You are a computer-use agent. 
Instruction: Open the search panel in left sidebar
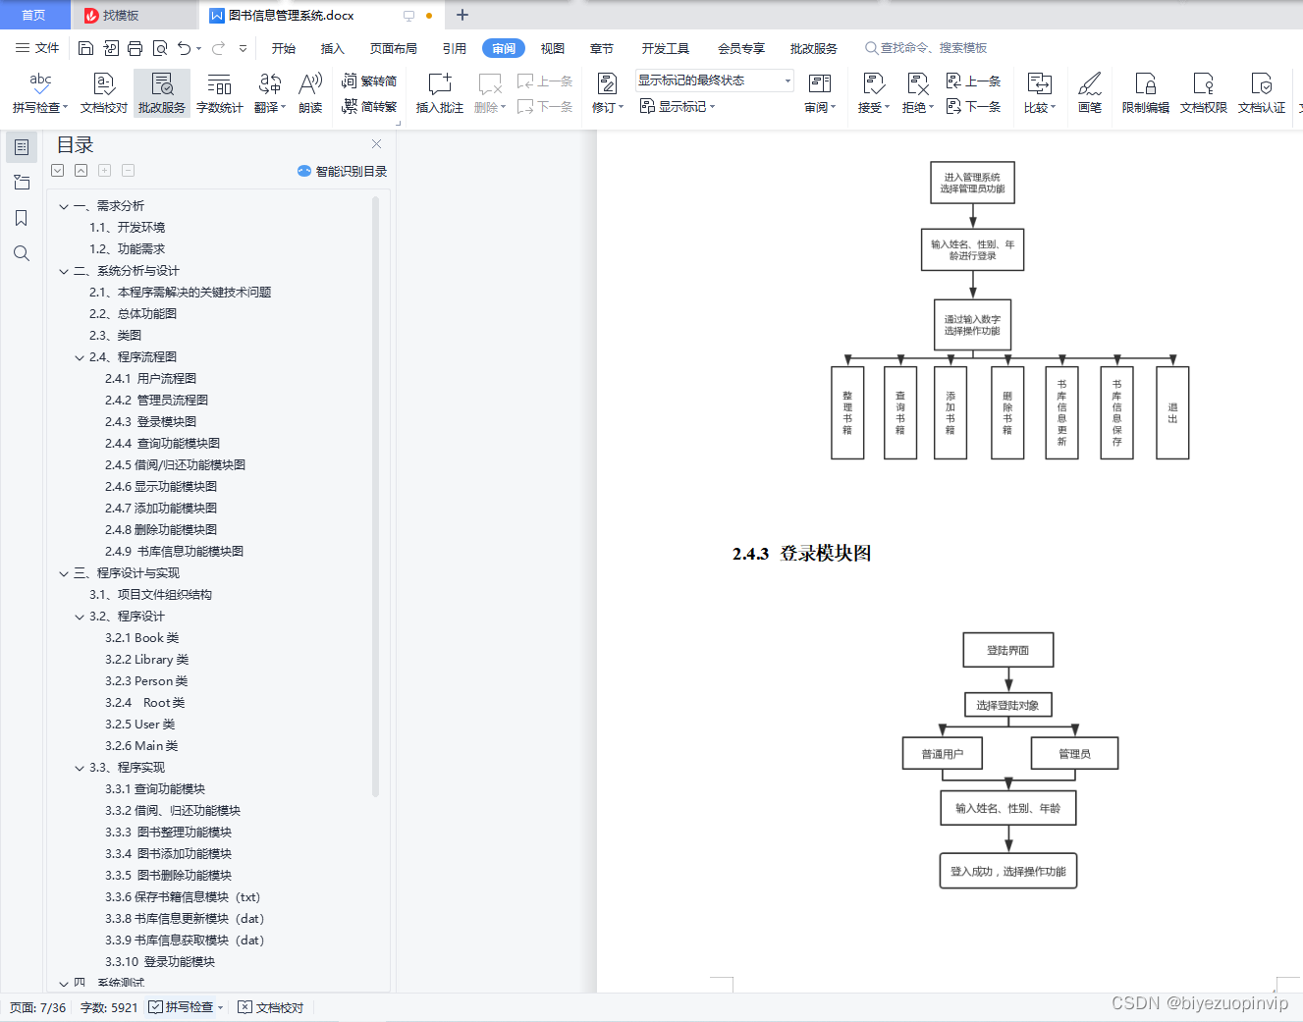21,253
